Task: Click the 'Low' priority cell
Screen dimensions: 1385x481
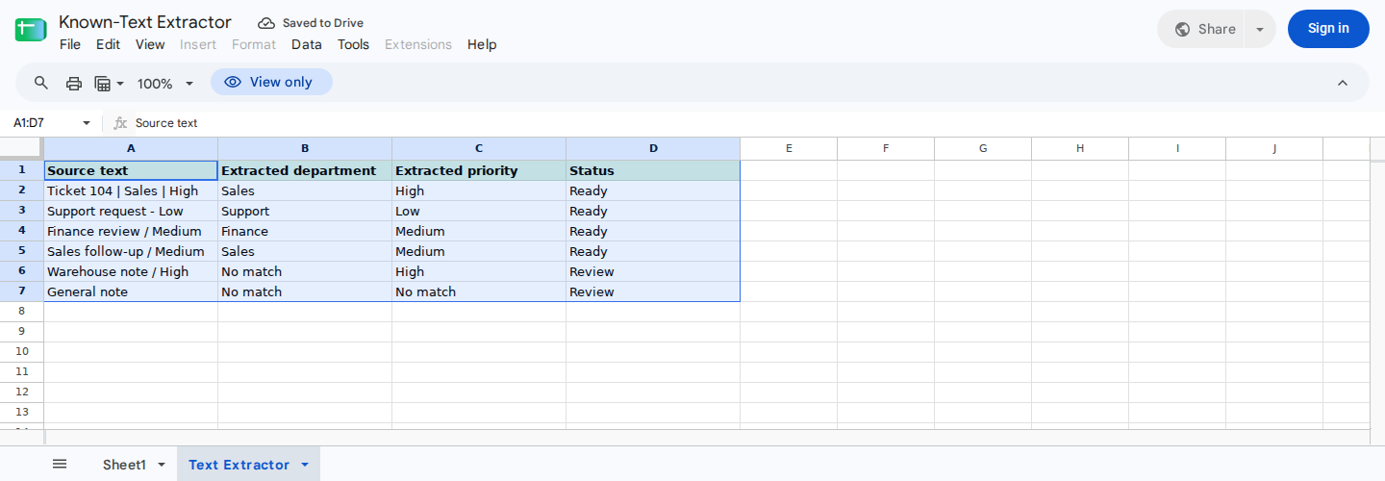Action: pos(479,211)
